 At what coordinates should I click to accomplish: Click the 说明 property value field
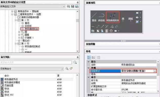point(138,83)
